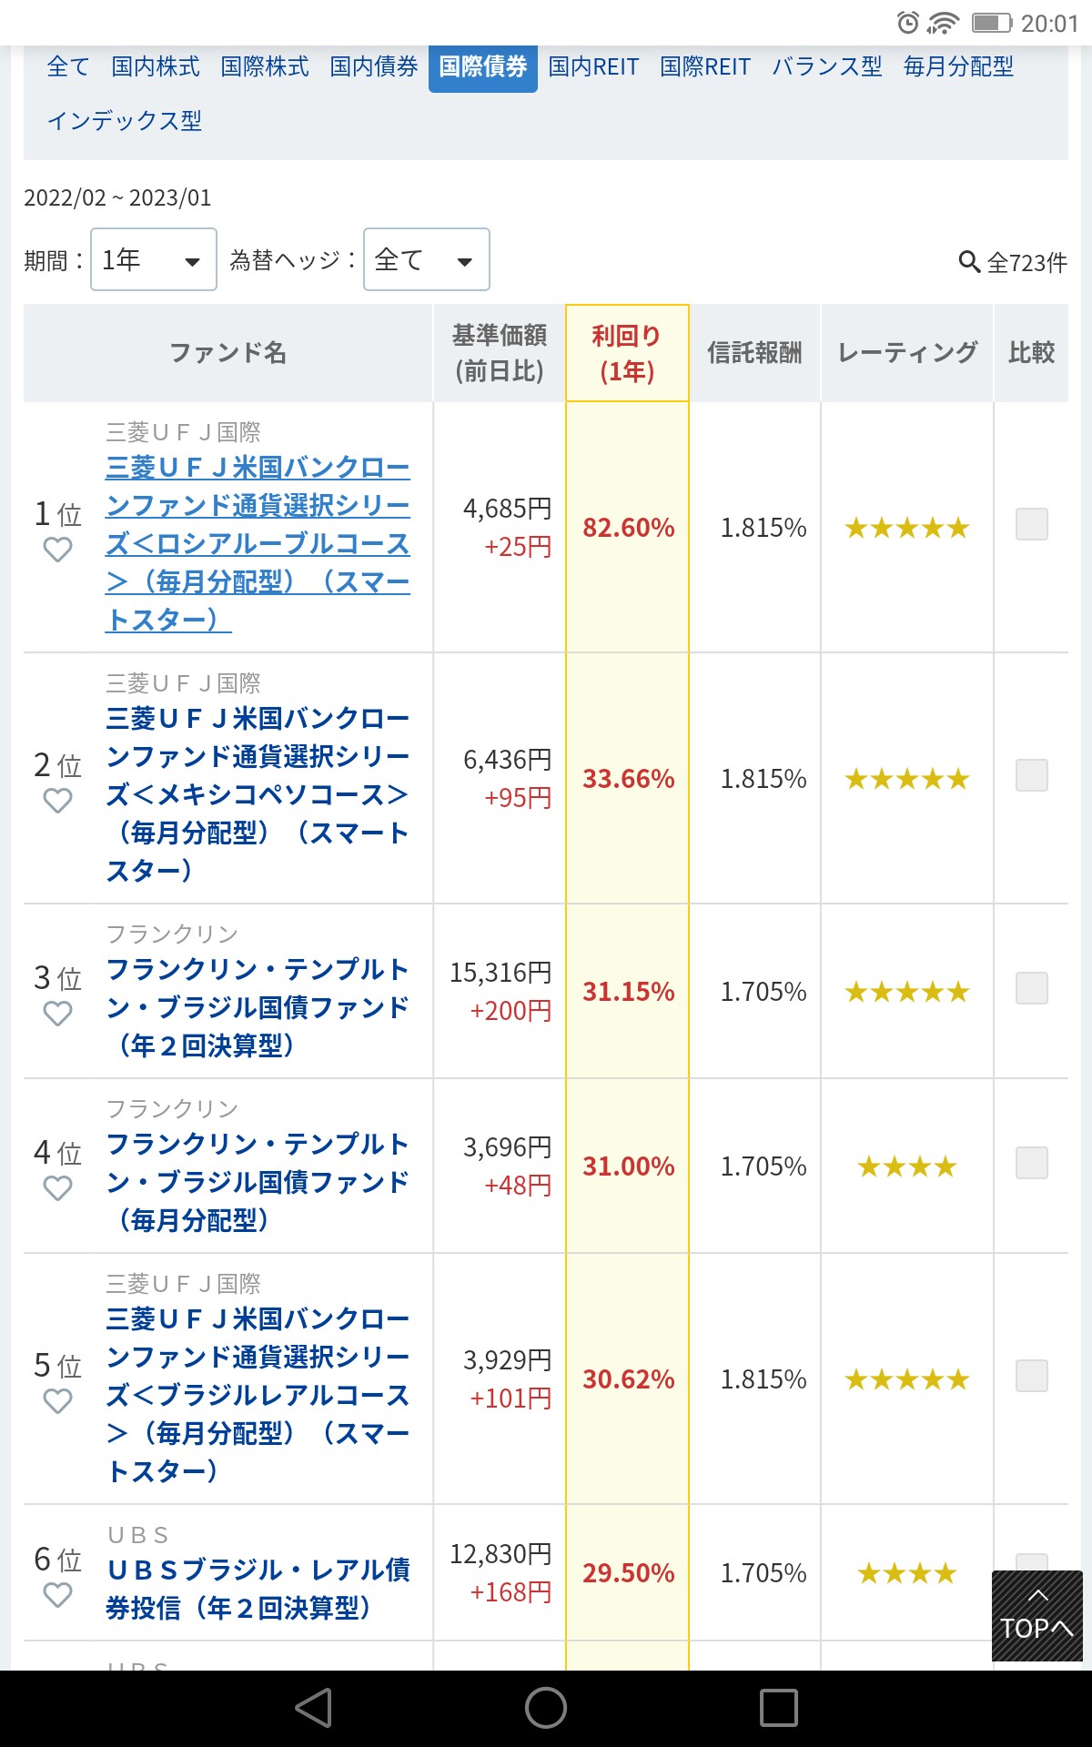Tap the recent apps square icon
Viewport: 1092px width, 1747px height.
779,1708
